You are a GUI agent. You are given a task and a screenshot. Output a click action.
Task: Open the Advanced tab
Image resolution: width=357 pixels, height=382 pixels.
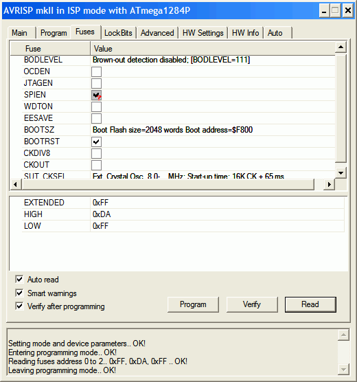coord(157,33)
